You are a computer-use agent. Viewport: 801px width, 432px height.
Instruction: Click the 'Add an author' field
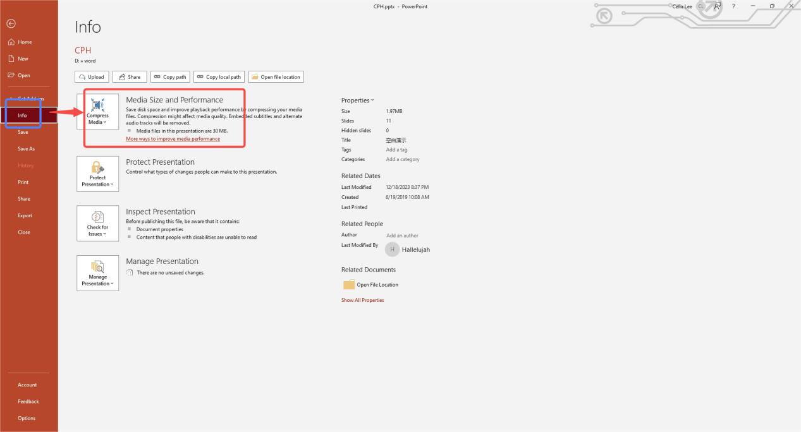pos(402,236)
